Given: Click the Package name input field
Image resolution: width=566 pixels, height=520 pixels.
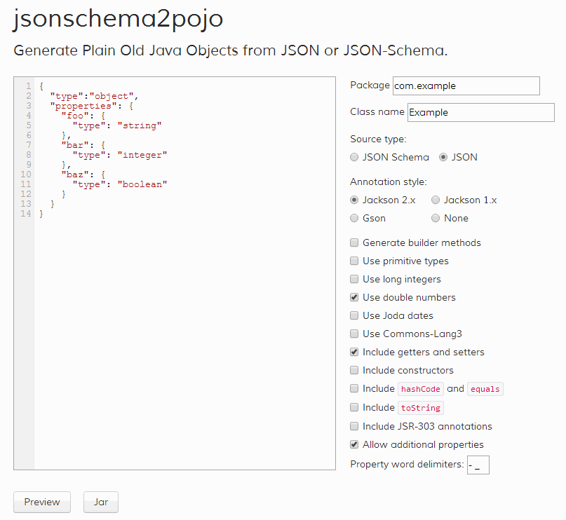Looking at the screenshot, I should tap(466, 85).
